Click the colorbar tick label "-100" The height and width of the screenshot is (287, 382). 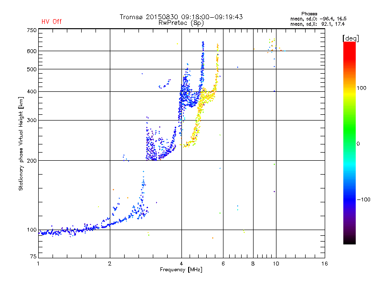tap(363, 199)
